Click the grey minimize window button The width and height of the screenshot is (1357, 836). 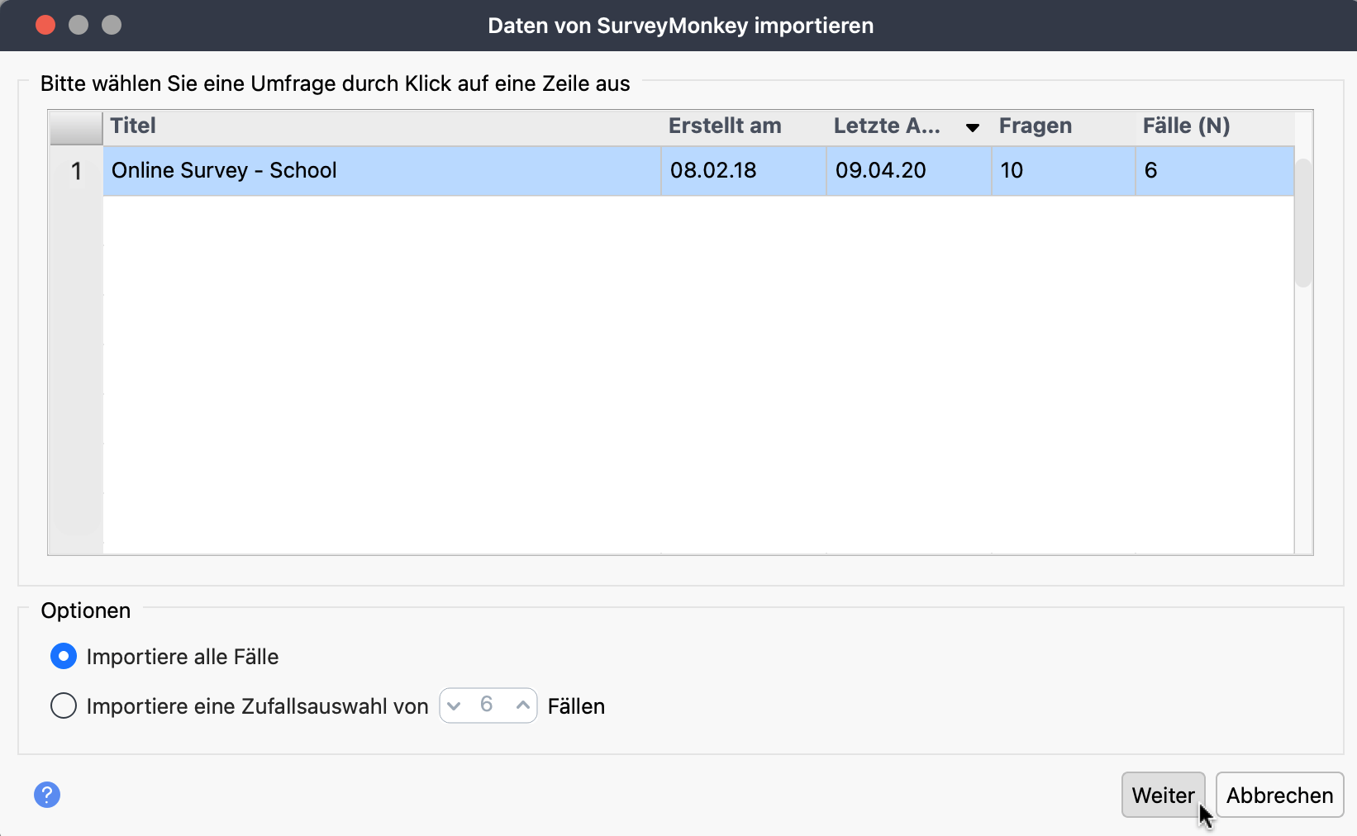[x=79, y=25]
